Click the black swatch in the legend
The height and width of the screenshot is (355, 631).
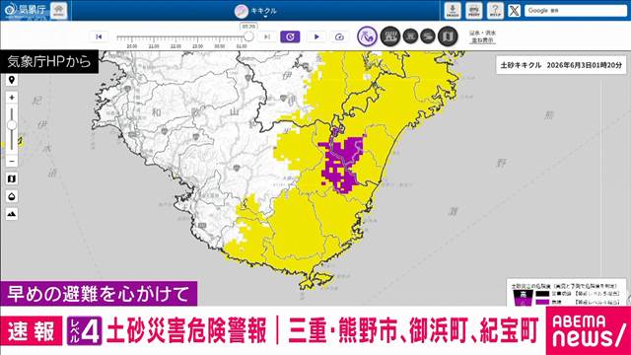[542, 294]
